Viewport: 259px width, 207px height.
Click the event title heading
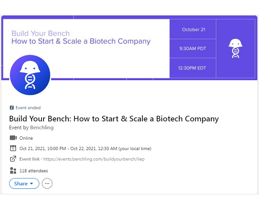[x=114, y=119]
